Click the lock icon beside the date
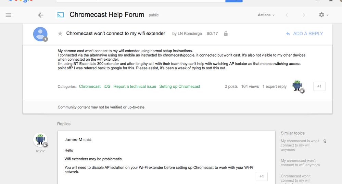This screenshot has width=342, height=184. [x=226, y=34]
